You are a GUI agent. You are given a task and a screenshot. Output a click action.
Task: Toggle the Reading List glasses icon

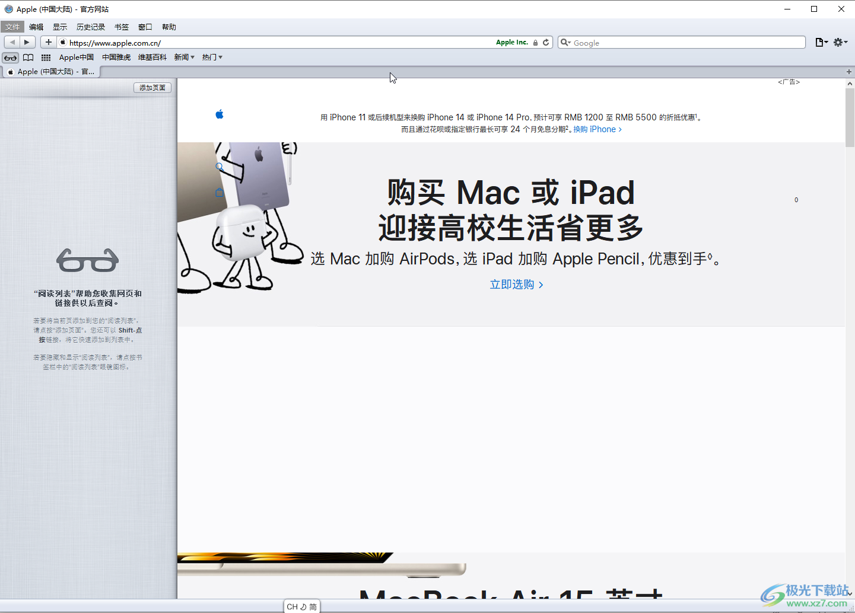click(11, 58)
